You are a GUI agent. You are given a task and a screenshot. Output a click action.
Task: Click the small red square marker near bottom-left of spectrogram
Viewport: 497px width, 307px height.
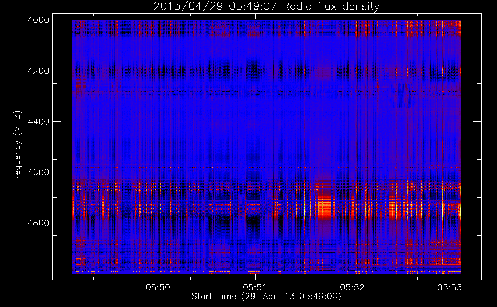pos(78,262)
